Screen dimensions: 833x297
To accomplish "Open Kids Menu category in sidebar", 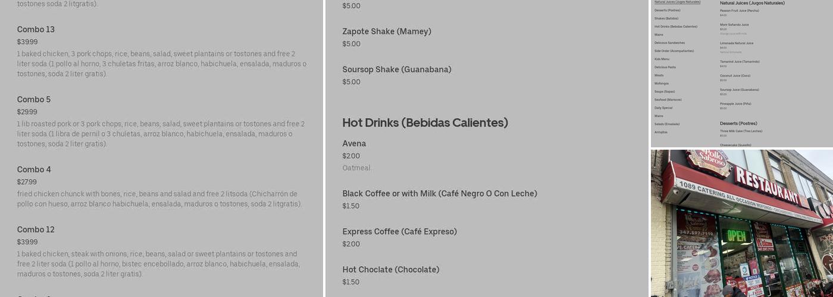I will tap(662, 59).
